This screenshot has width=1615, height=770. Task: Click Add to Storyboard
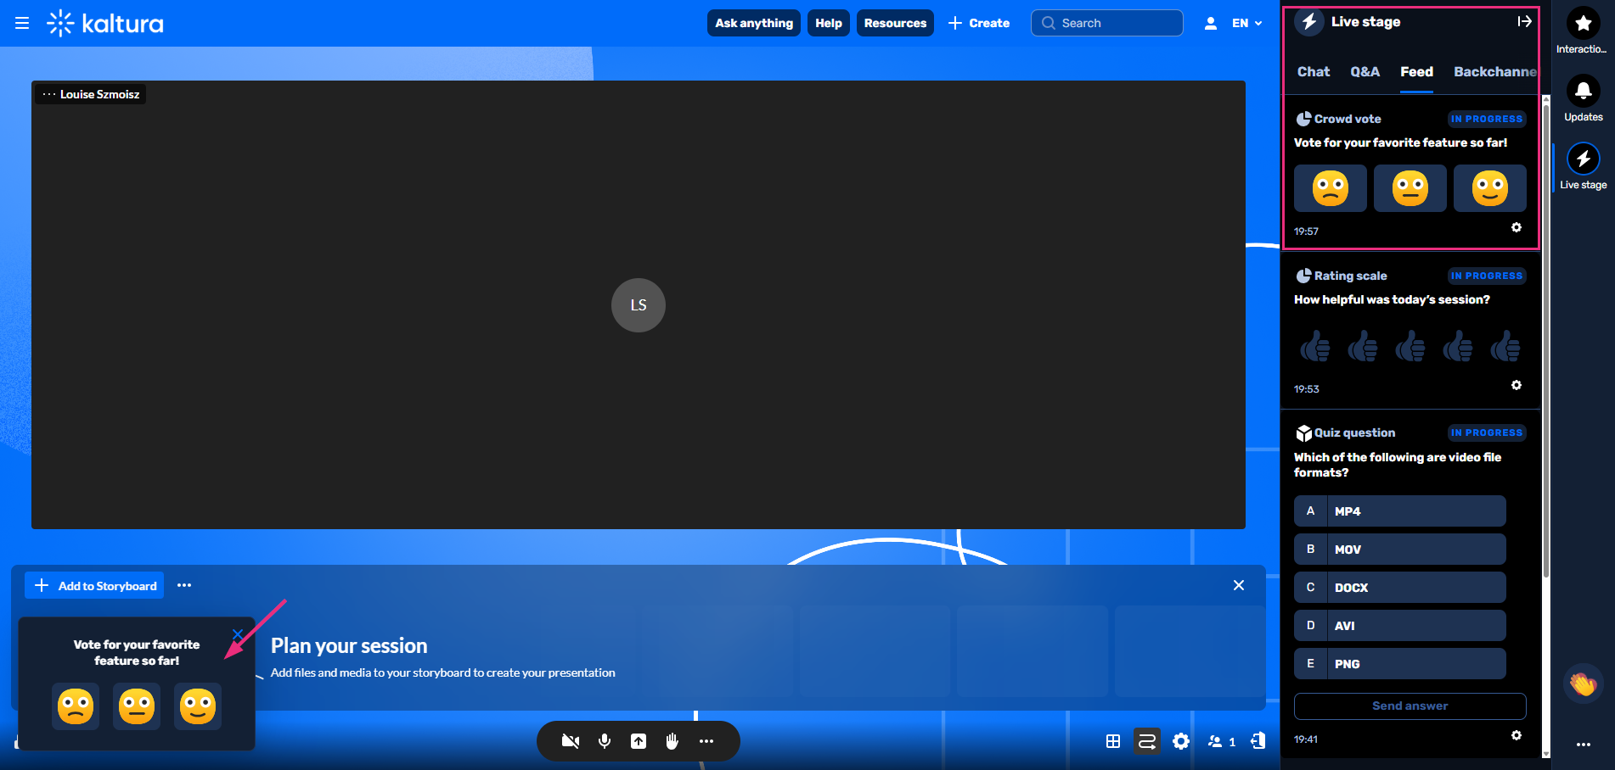point(94,586)
